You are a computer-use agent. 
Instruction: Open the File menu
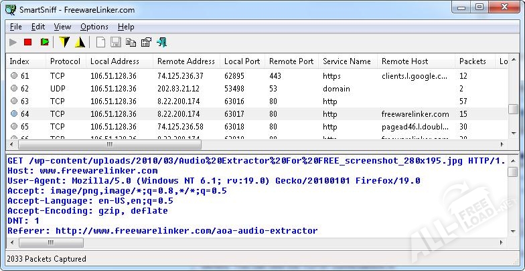[16, 27]
